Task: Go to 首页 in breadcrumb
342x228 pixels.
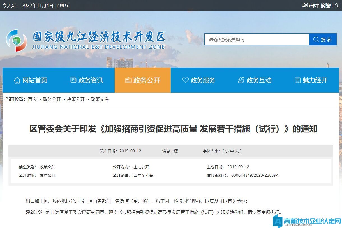Action: pyautogui.click(x=32, y=99)
